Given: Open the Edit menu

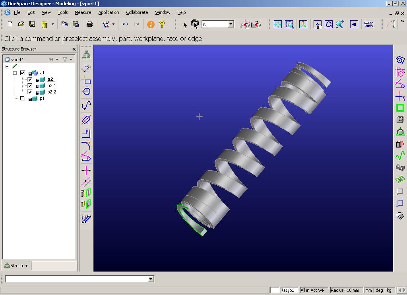Looking at the screenshot, I should coord(31,12).
